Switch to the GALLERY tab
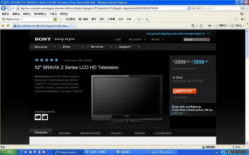This screenshot has width=249, height=155. pos(116,133)
